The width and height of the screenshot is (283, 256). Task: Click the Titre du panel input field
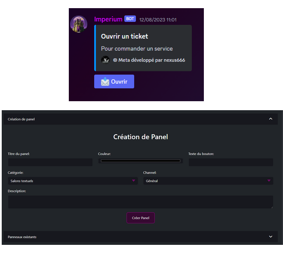[x=50, y=162]
